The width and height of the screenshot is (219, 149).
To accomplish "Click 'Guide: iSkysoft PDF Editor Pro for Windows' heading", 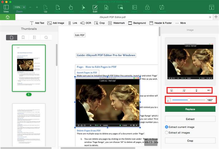I will [x=106, y=55].
